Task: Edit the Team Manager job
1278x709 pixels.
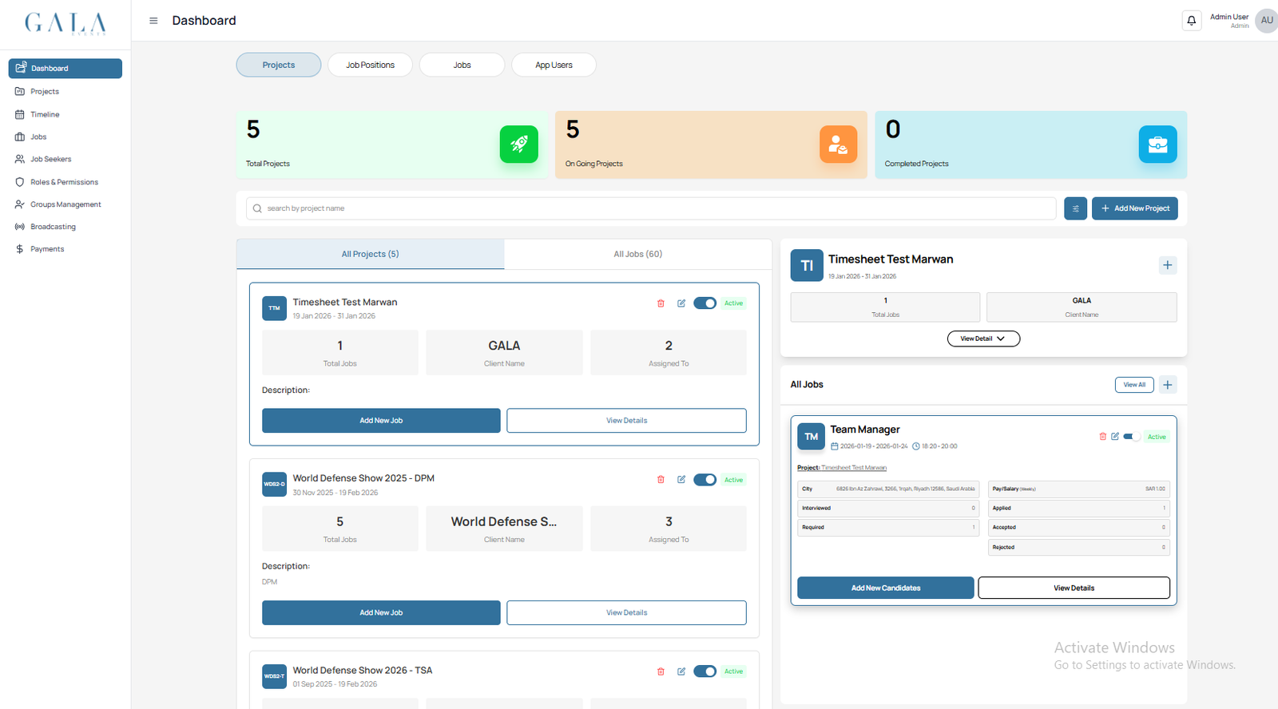Action: 1115,437
